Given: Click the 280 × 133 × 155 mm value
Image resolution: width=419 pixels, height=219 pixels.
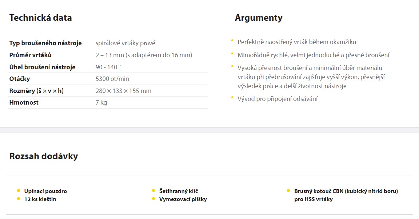Looking at the screenshot, I should coord(123,91).
